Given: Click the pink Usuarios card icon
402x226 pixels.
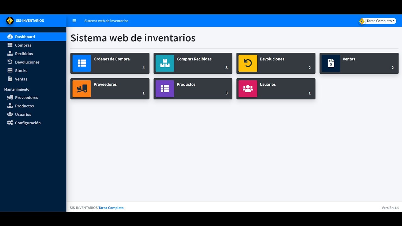Looking at the screenshot, I should click(x=248, y=89).
